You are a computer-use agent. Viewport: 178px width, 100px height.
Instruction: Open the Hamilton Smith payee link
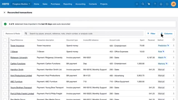coord(17,70)
